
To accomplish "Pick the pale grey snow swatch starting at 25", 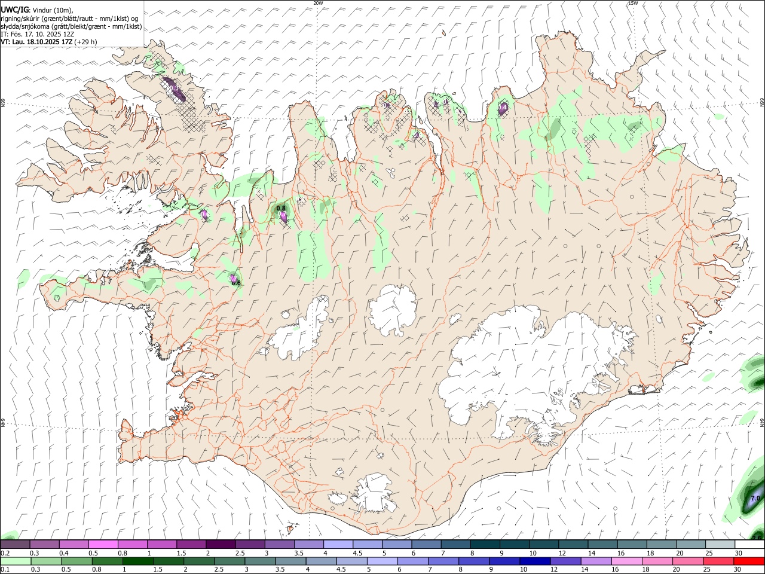I will point(719,545).
